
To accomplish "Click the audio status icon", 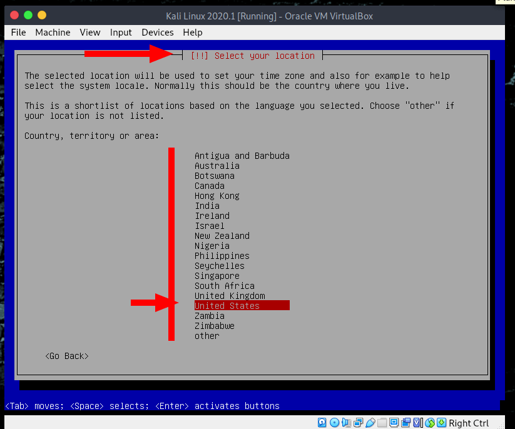I will (346, 423).
